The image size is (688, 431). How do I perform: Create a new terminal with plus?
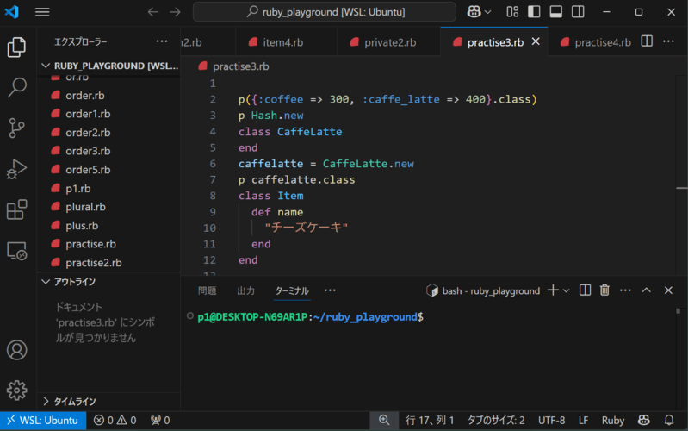(554, 290)
